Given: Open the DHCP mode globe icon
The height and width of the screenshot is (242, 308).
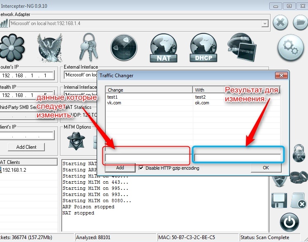Looking at the screenshot, I should [x=204, y=48].
